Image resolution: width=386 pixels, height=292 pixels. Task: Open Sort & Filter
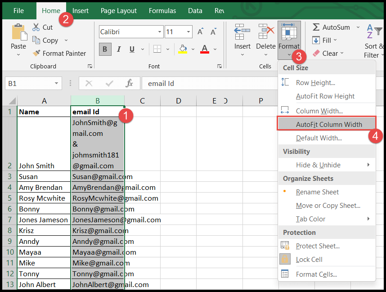tap(374, 40)
